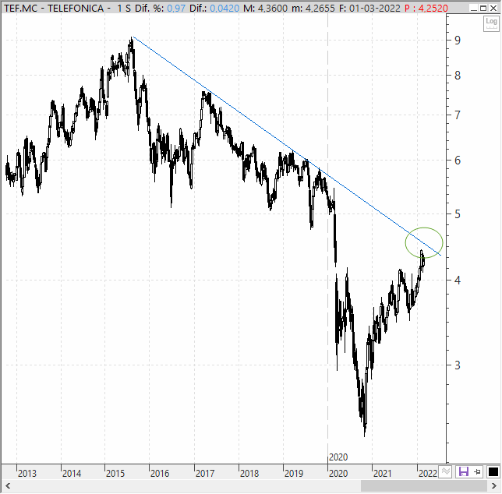Click the price level 6 on axis
This screenshot has height=494, width=502.
(458, 161)
